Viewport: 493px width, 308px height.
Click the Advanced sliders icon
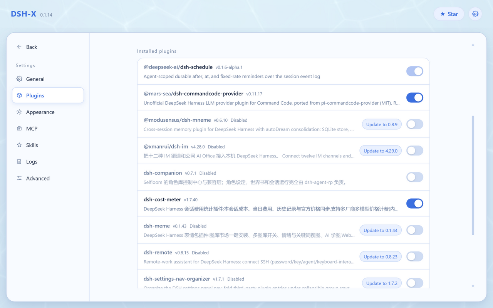[x=19, y=178]
